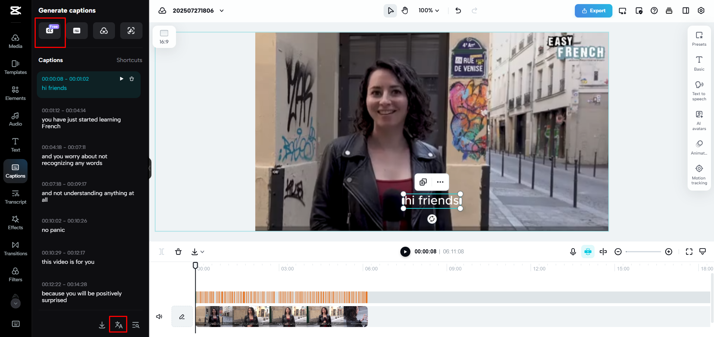Viewport: 714px width, 337px height.
Task: Enable the voiceover recording microphone
Action: pyautogui.click(x=573, y=252)
